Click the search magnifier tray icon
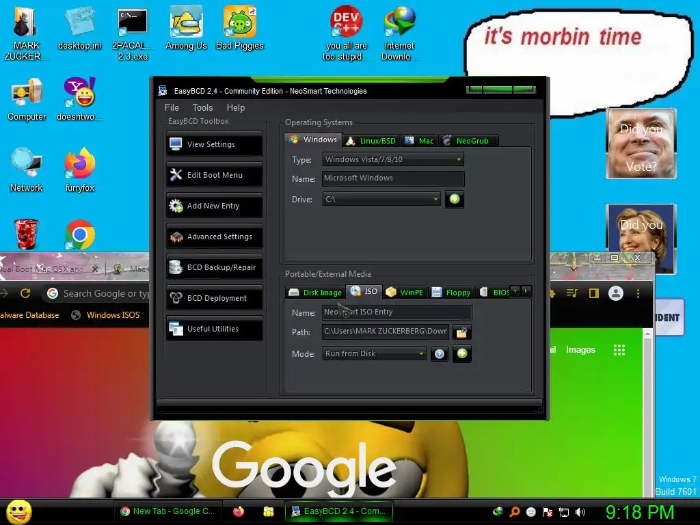The width and height of the screenshot is (700, 525). (x=515, y=512)
